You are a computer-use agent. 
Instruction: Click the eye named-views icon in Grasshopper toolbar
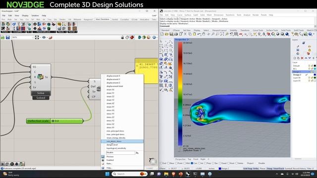[44, 38]
